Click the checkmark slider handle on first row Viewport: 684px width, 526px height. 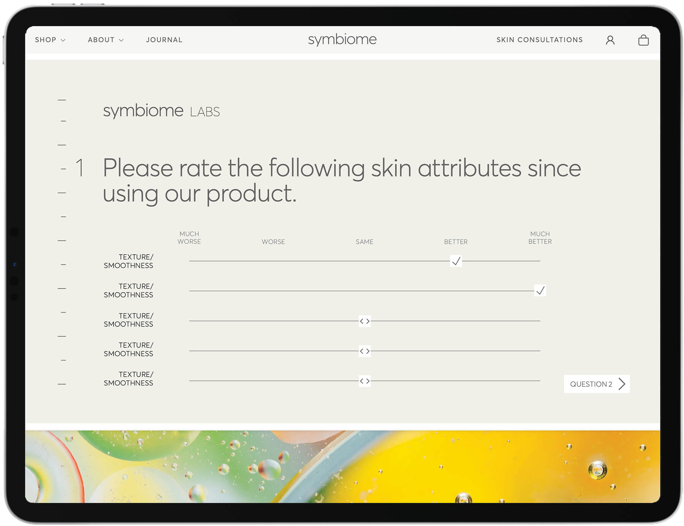[x=456, y=261]
